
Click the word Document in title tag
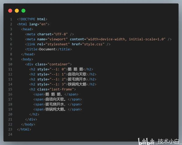tap(47, 49)
